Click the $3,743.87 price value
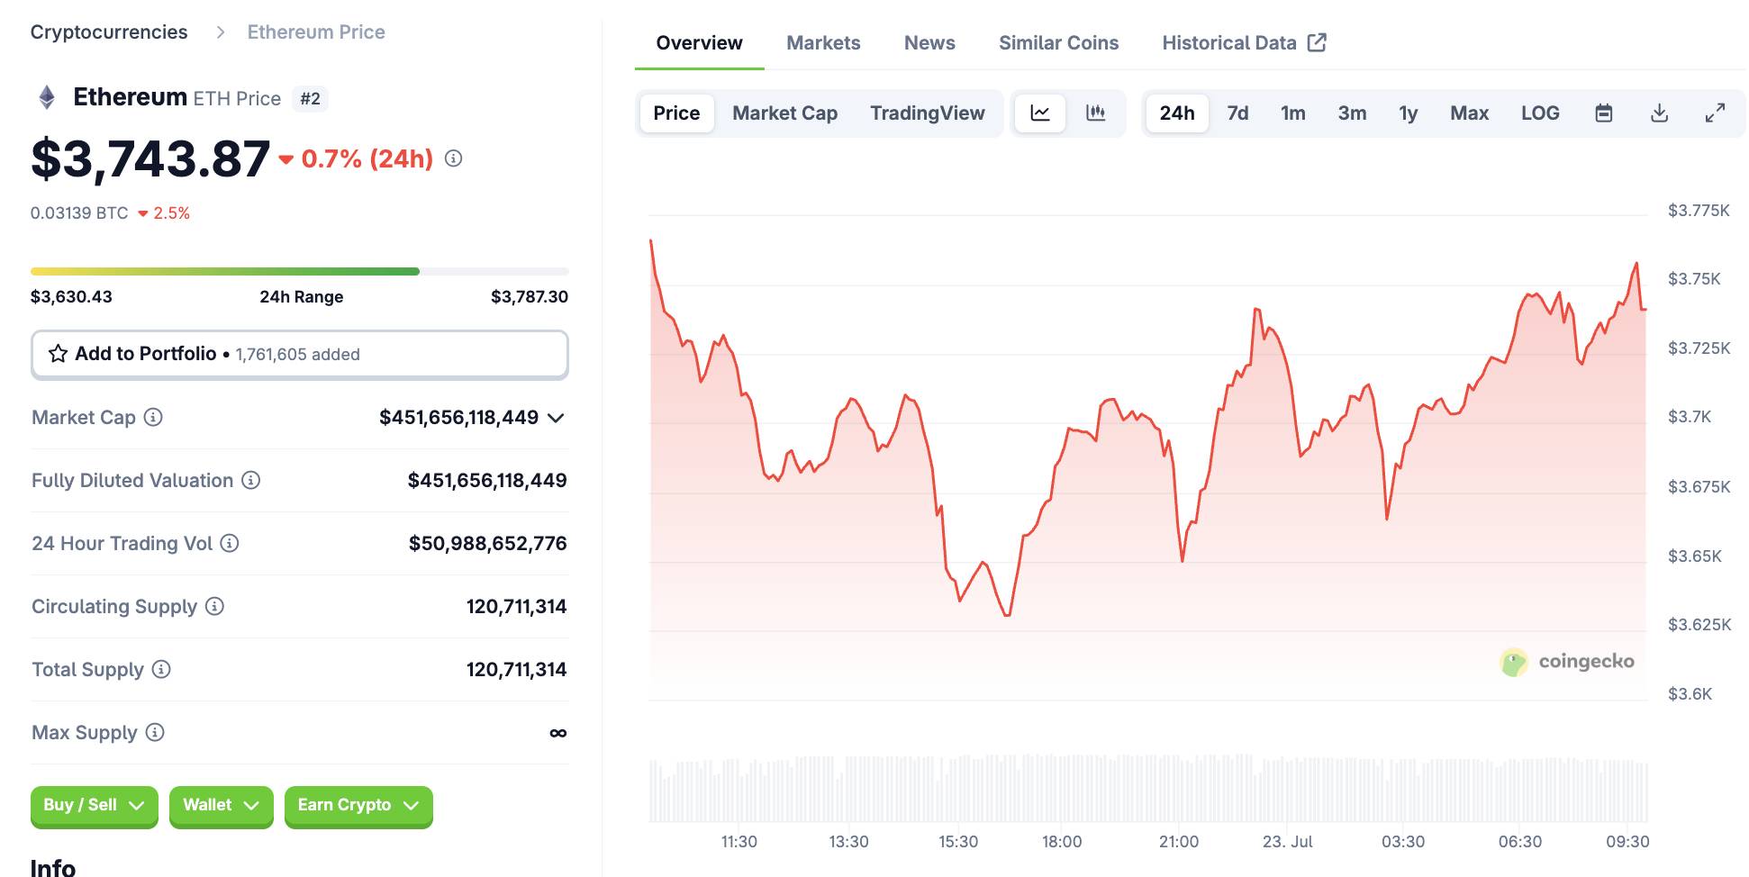Screen dimensions: 1749x877 point(150,159)
